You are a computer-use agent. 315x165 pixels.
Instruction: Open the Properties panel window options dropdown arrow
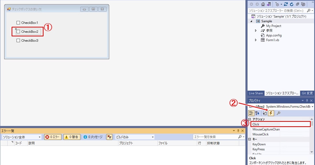pos(303,101)
